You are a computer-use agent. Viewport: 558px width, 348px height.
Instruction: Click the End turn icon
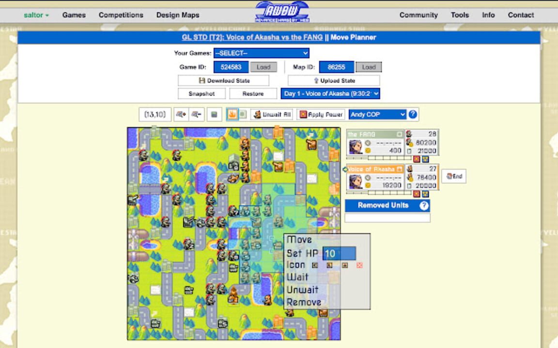(x=454, y=176)
